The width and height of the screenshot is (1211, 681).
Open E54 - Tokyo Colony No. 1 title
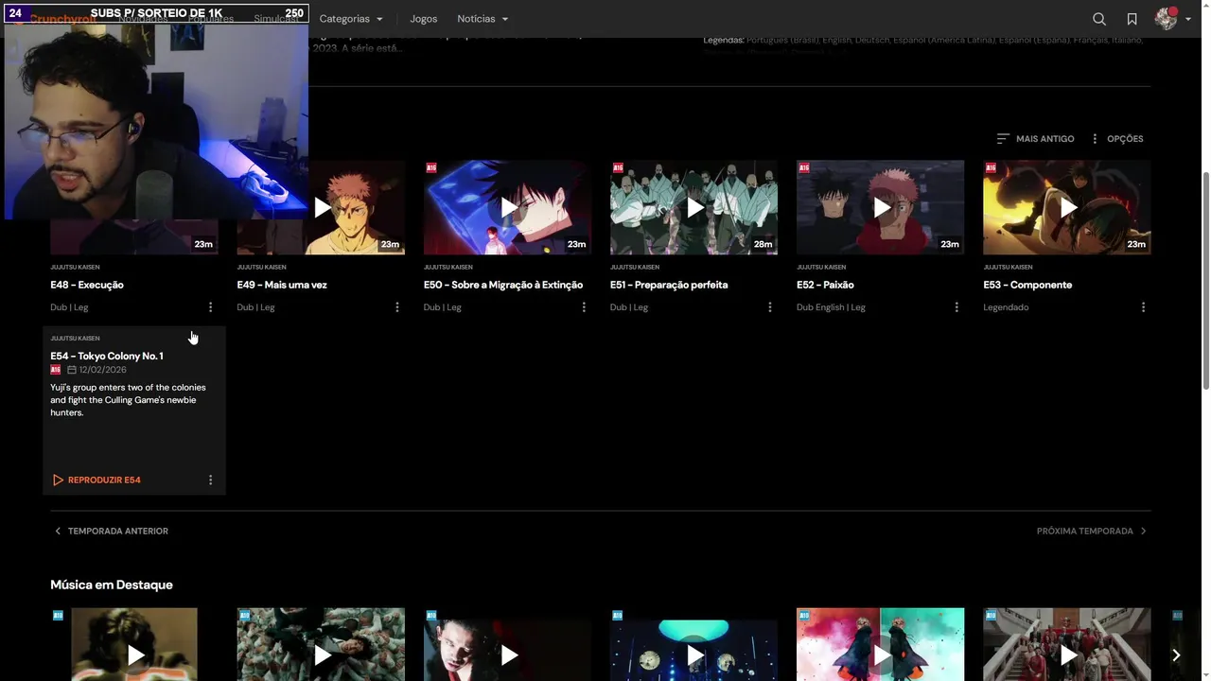pos(107,356)
